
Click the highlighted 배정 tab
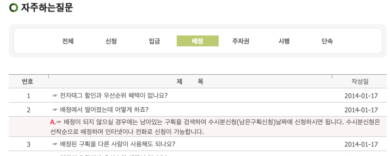197,41
